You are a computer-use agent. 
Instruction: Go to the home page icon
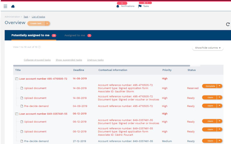13,6
